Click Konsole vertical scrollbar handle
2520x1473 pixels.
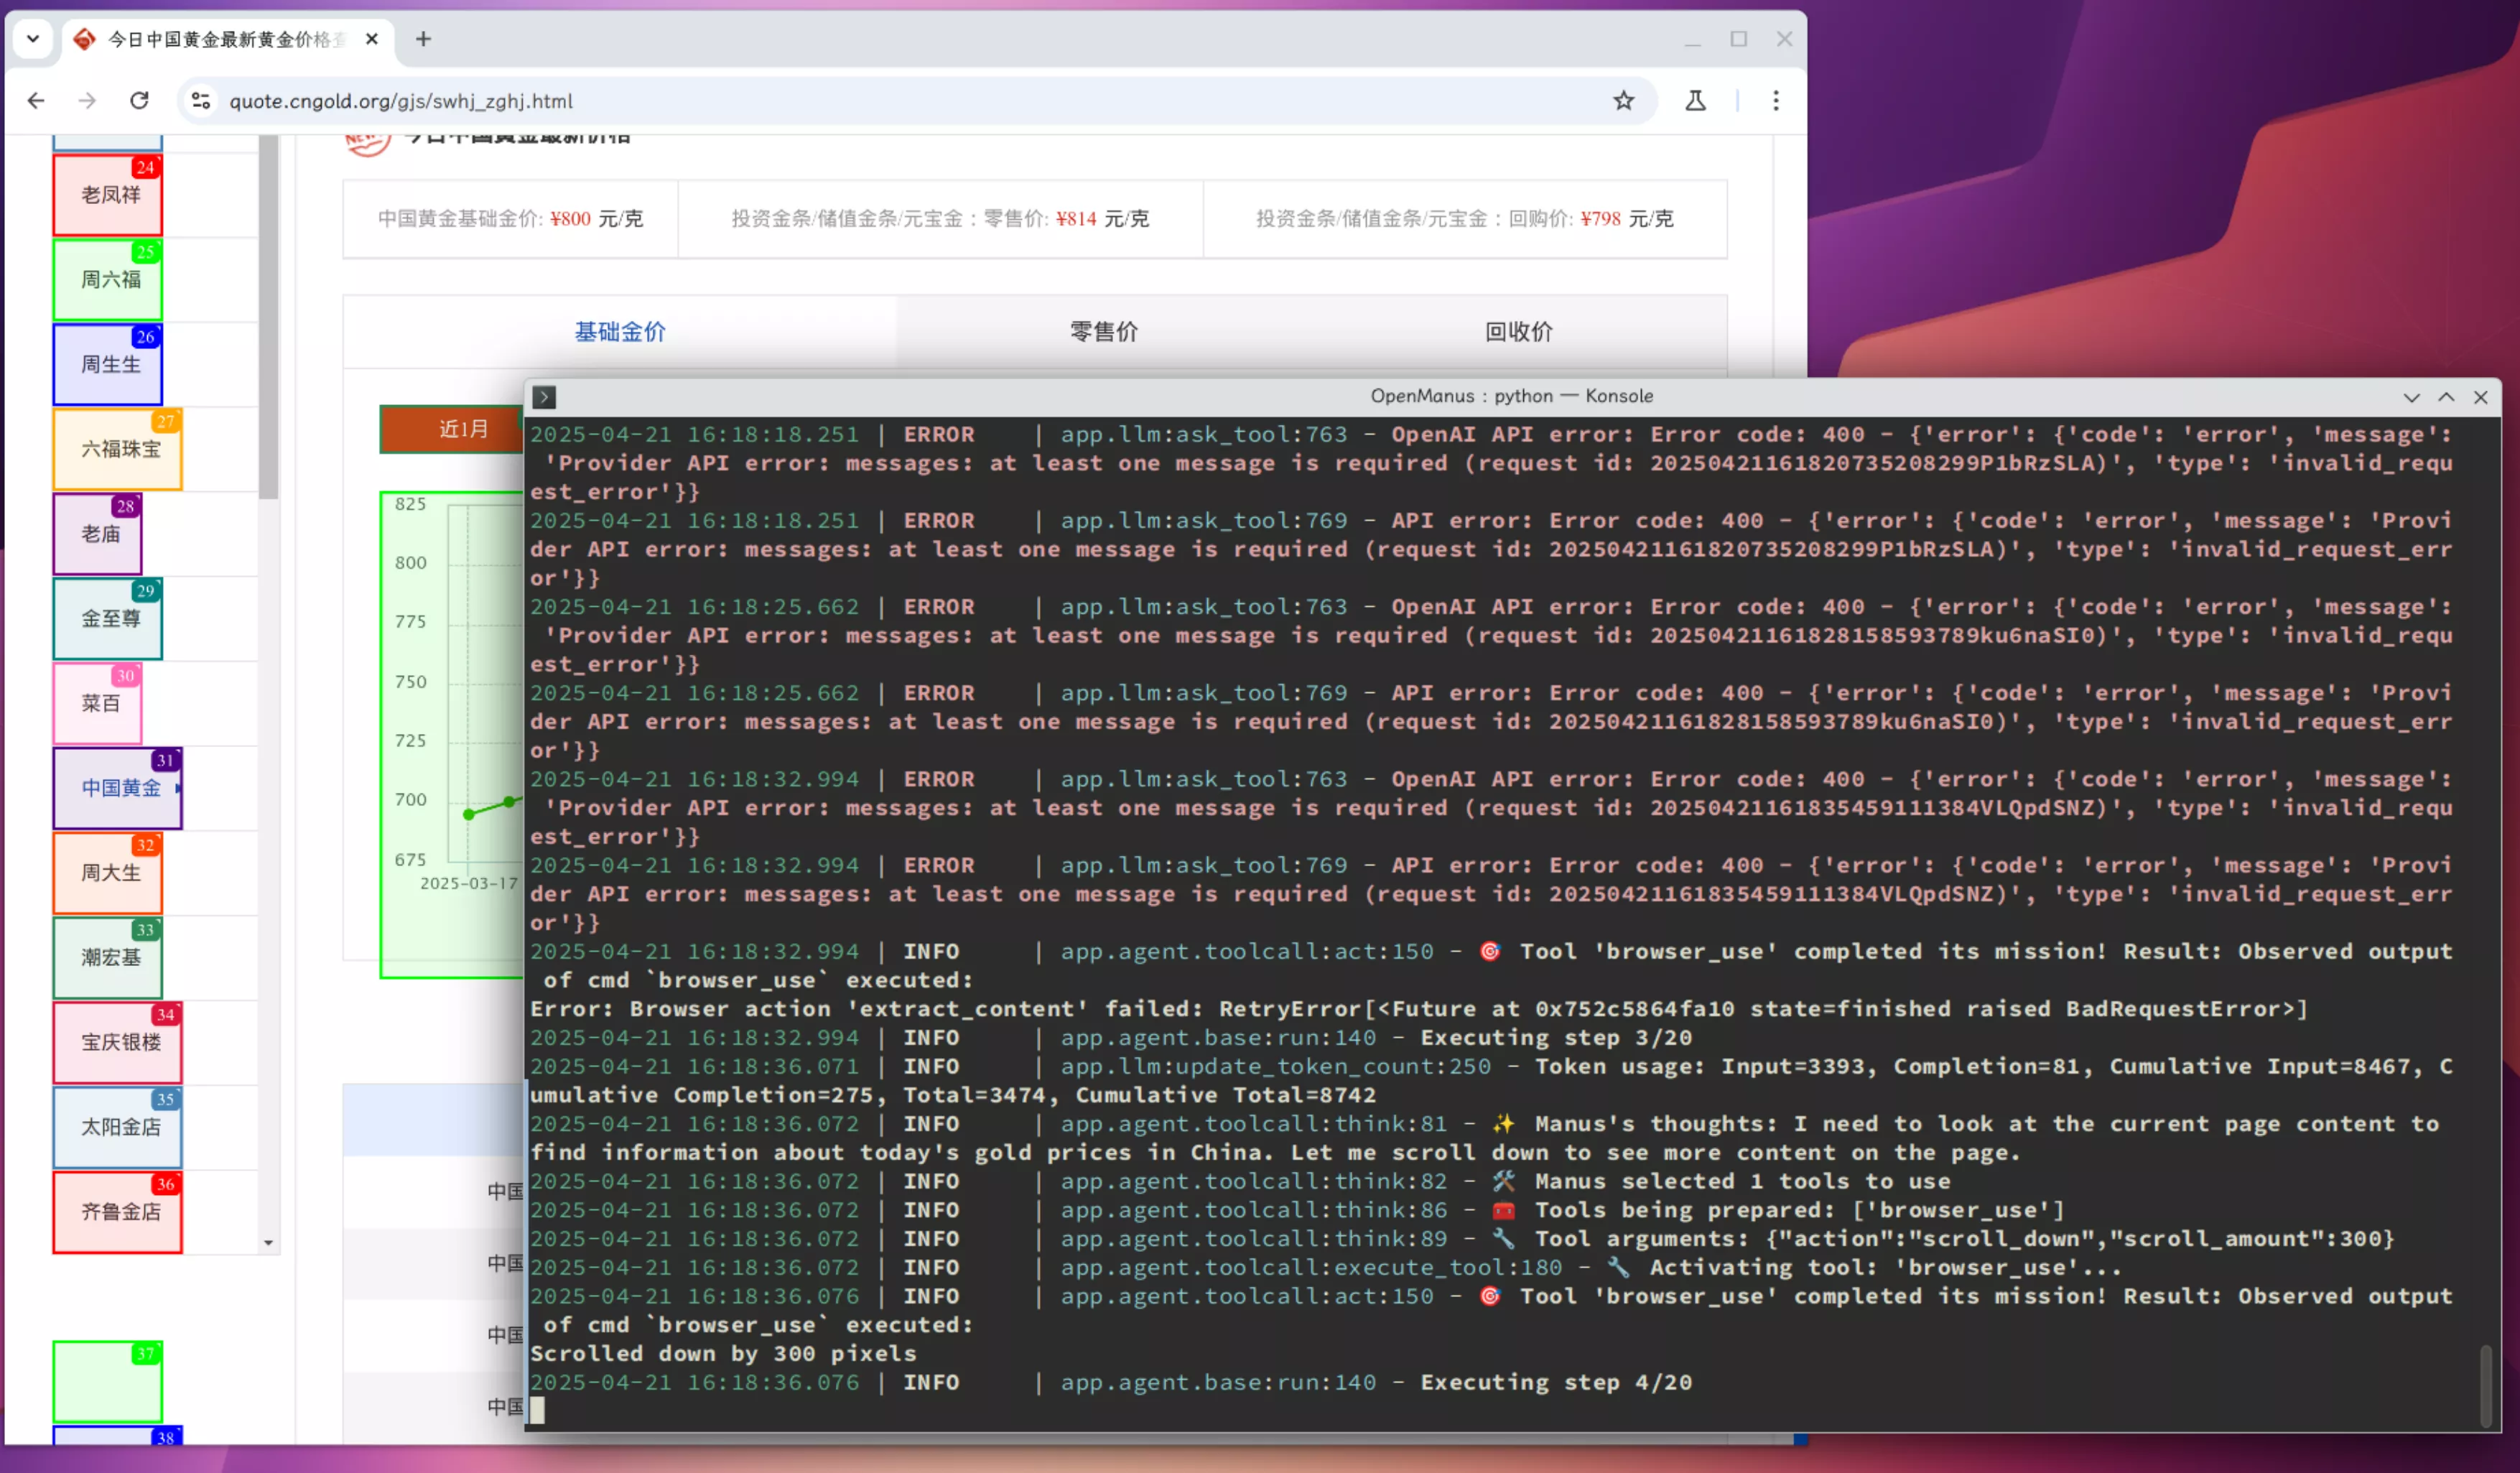tap(2485, 1385)
